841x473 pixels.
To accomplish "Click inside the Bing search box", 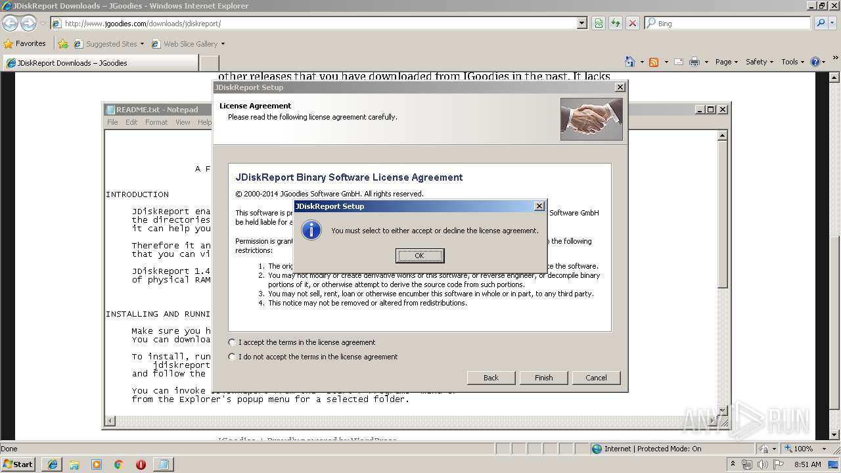I will 728,23.
